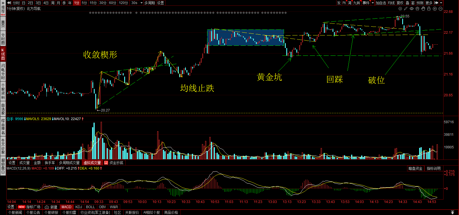Screen dimensions: 459x215
Task: Click the 事件 events button
Action: 366,3
